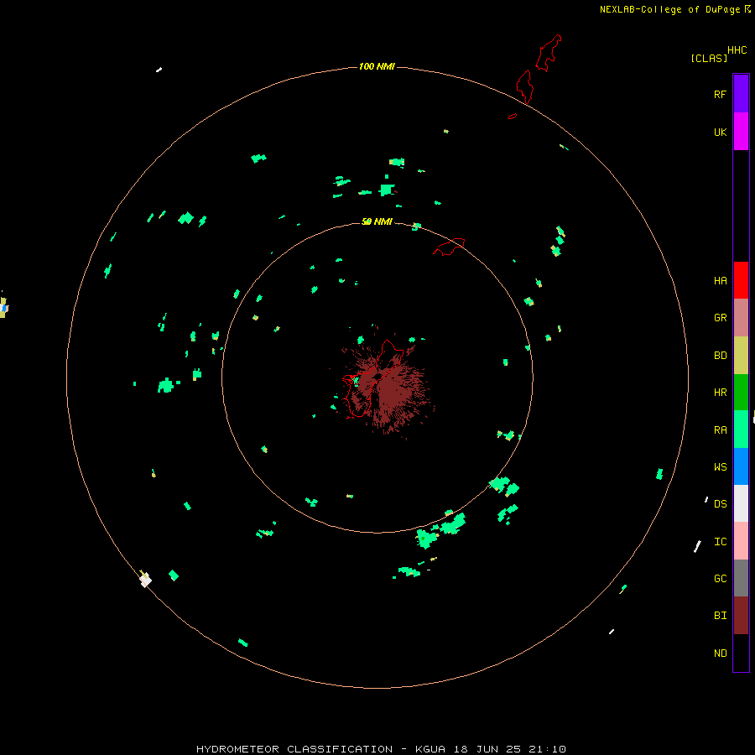Screen dimensions: 755x755
Task: Click the RA light green legend swatch
Action: pyautogui.click(x=741, y=430)
